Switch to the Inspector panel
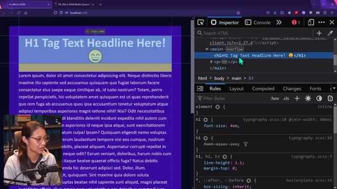The height and width of the screenshot is (189, 337). [225, 22]
